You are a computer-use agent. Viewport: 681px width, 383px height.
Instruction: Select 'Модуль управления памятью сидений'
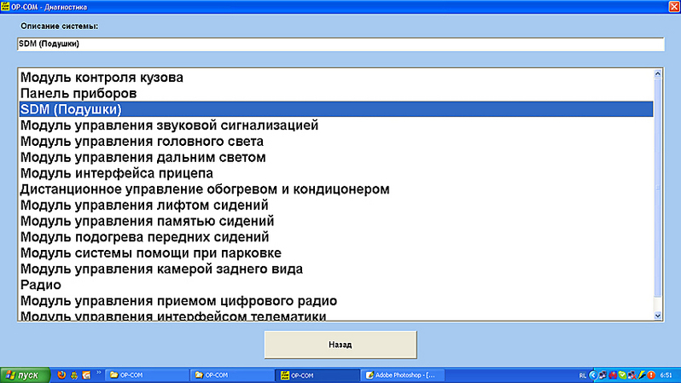point(336,221)
